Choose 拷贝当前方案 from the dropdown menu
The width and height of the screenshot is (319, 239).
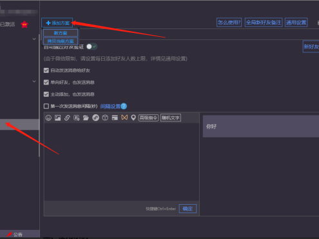click(x=61, y=41)
